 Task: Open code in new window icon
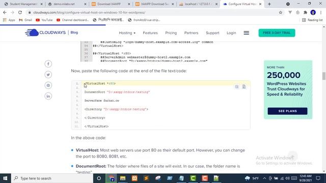click(237, 87)
